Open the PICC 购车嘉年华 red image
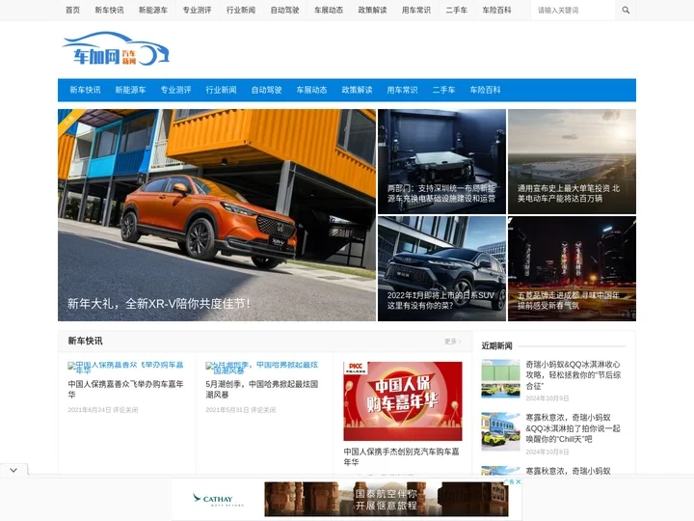The width and height of the screenshot is (694, 521). (403, 401)
